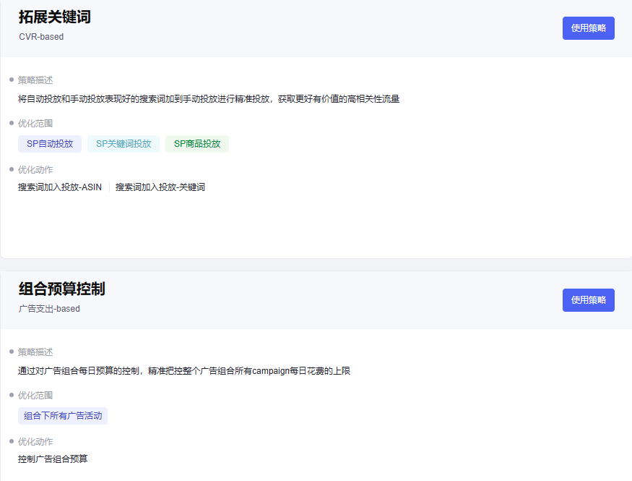This screenshot has width=632, height=481.
Task: Click the bullet icon beside 优化范围 in 拓展关键词
Action: [x=9, y=123]
